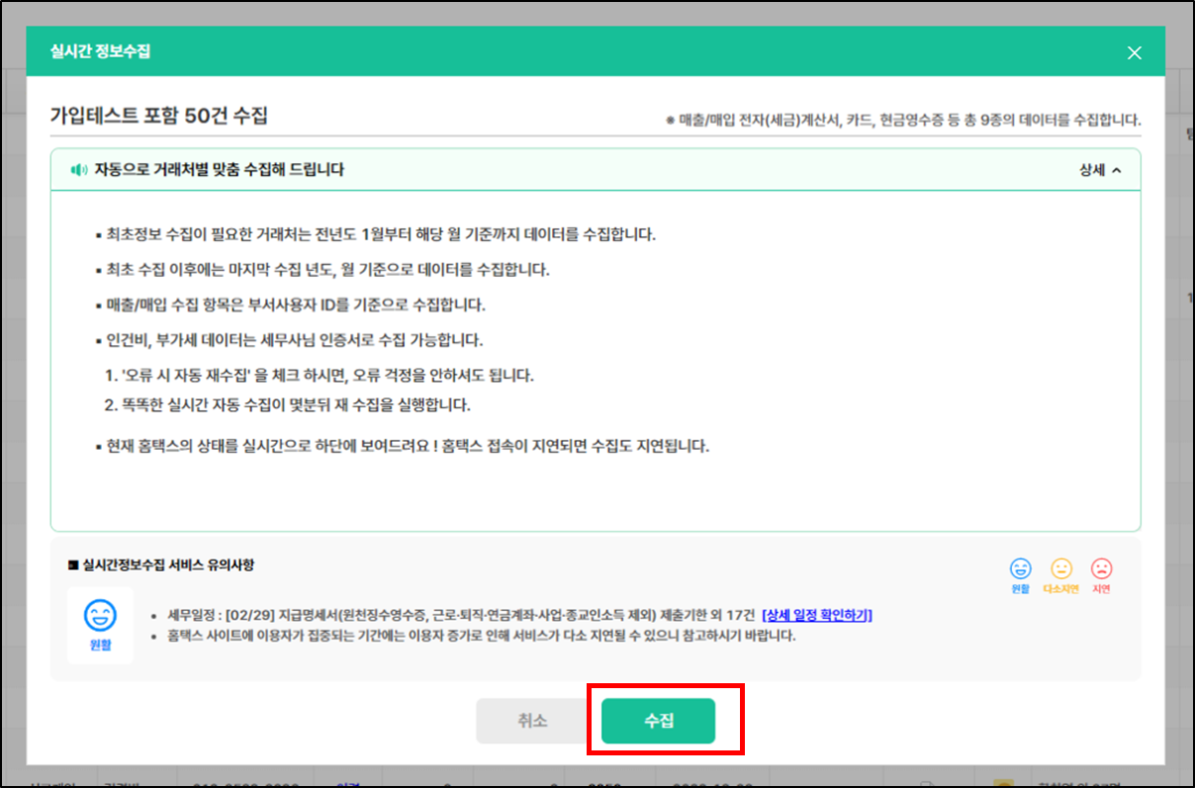Click the black square before 서비스 유의사항 heading
The image size is (1195, 788).
click(x=72, y=566)
